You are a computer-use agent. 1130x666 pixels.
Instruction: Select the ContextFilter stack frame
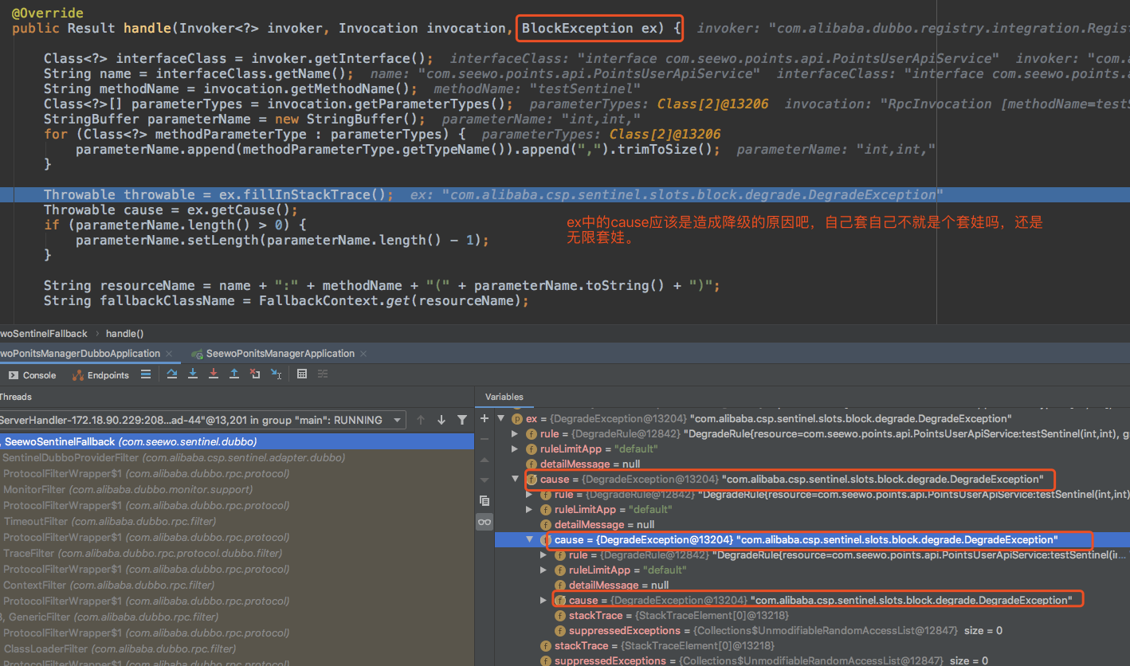point(237,585)
